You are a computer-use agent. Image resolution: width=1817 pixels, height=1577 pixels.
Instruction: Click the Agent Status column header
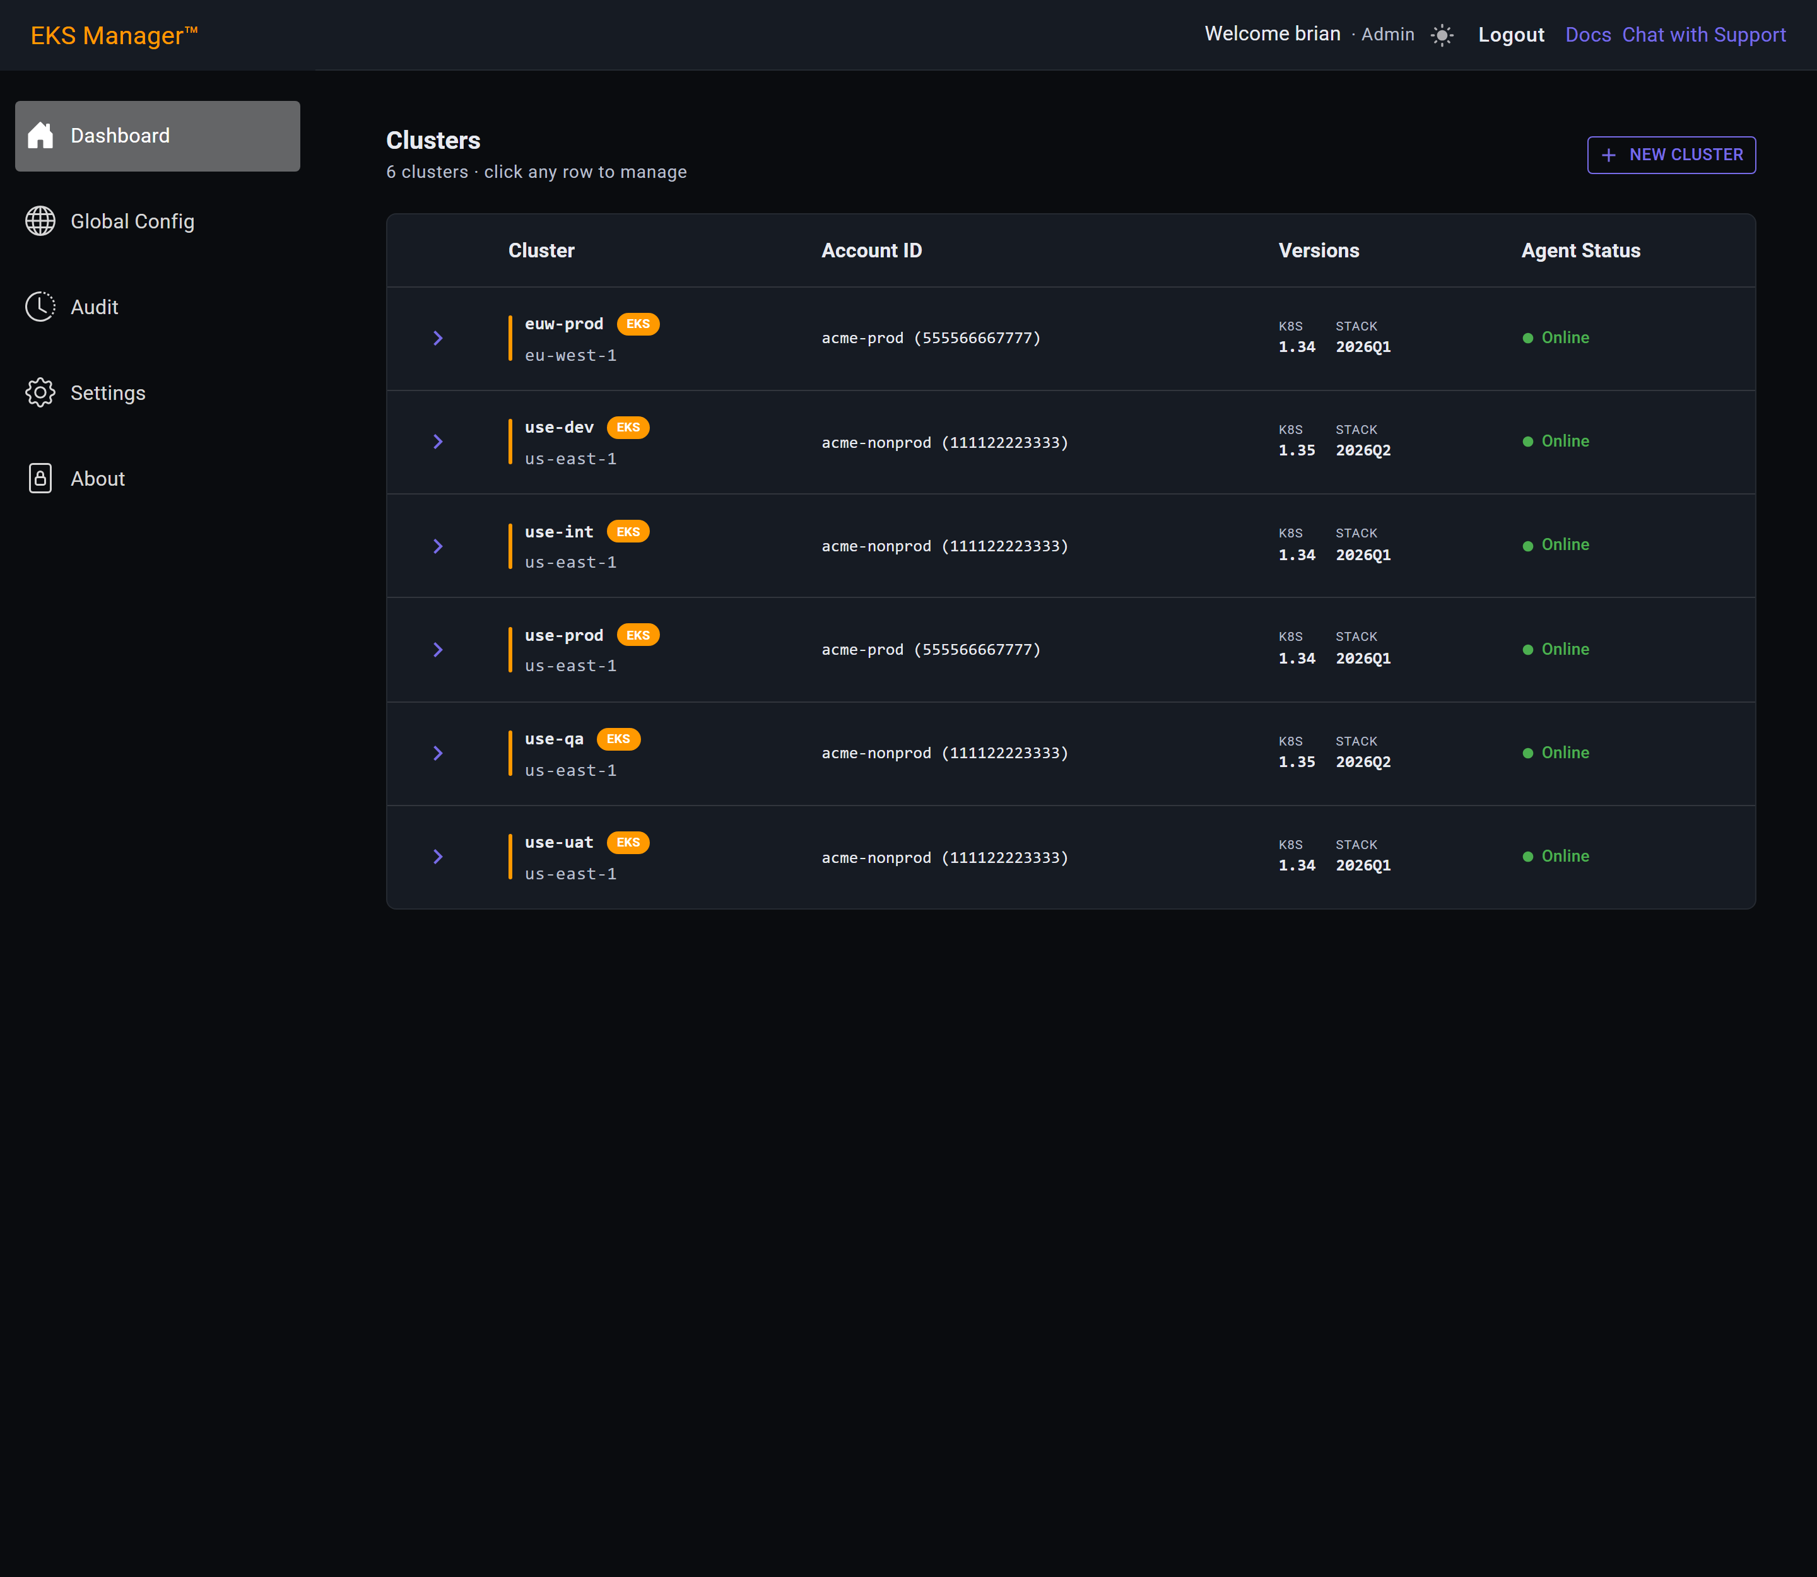click(1581, 251)
